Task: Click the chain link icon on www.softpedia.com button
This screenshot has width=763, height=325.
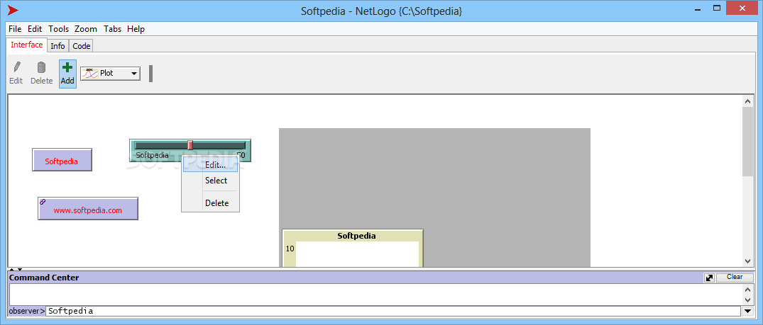Action: pyautogui.click(x=43, y=202)
